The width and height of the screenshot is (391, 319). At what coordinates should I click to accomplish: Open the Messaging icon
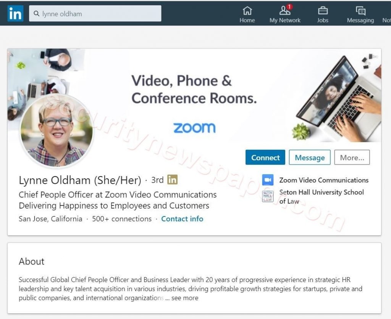click(x=360, y=11)
